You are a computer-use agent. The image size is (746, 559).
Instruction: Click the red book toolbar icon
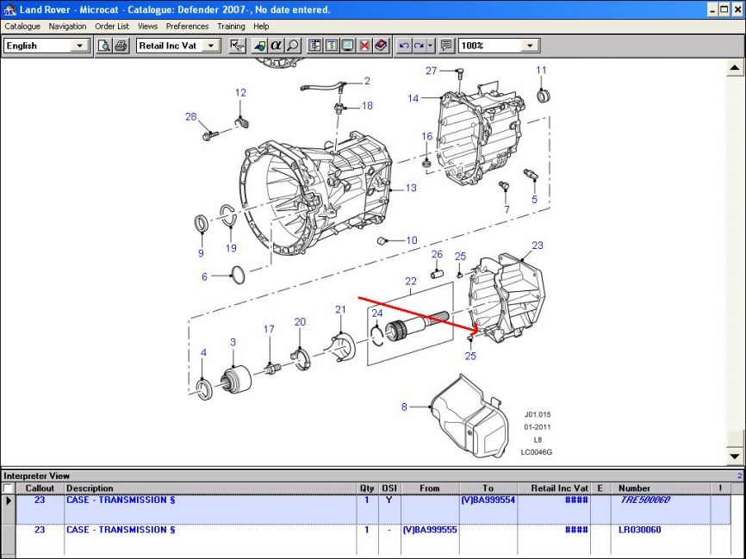382,46
